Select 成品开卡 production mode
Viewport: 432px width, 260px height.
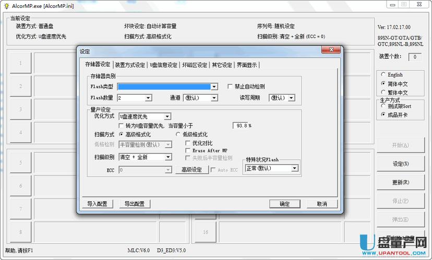point(383,115)
